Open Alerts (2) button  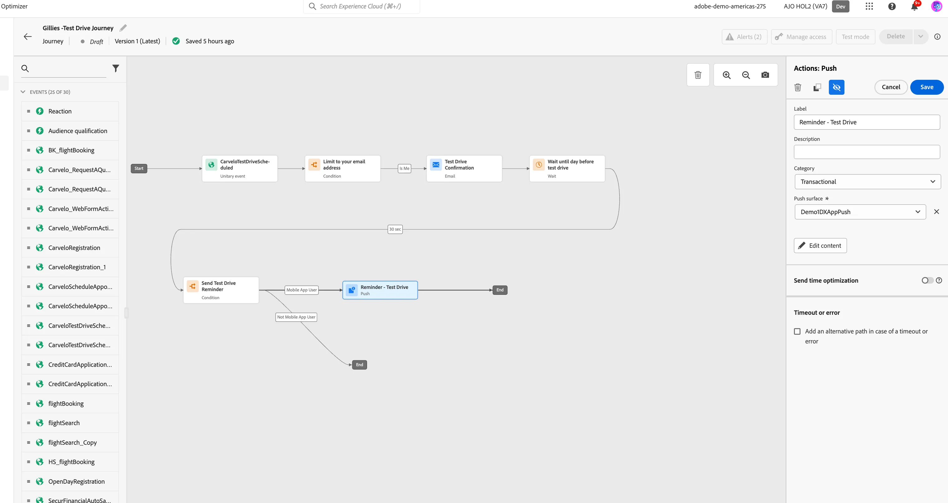(744, 37)
